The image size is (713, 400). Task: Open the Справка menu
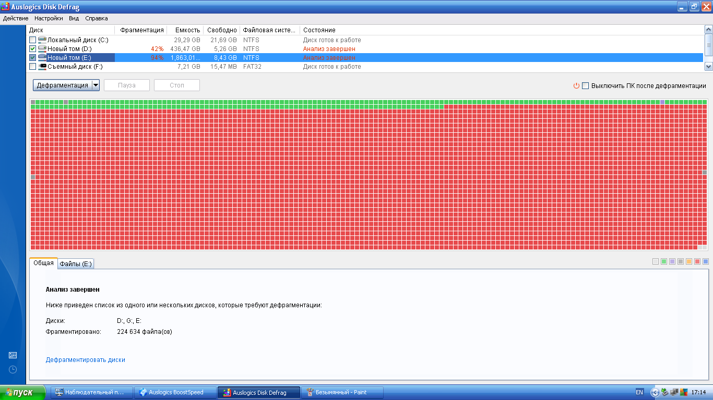pos(97,18)
